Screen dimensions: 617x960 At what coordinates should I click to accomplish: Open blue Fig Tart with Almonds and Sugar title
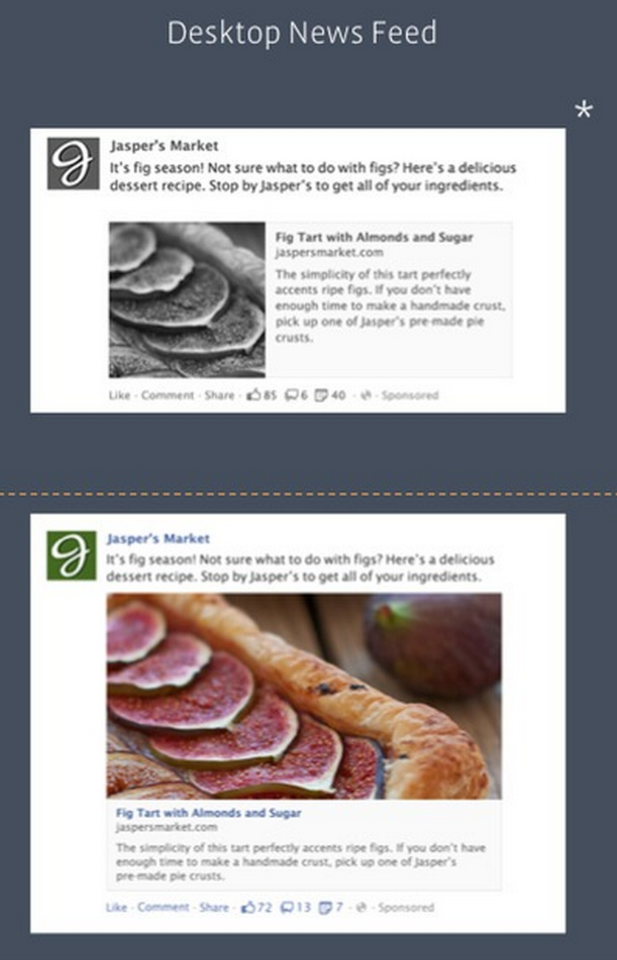(x=208, y=813)
